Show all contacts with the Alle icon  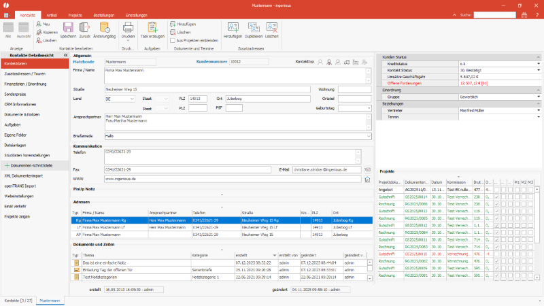click(9, 28)
